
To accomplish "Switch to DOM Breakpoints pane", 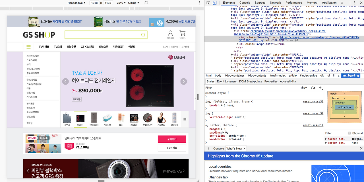I will [251, 81].
